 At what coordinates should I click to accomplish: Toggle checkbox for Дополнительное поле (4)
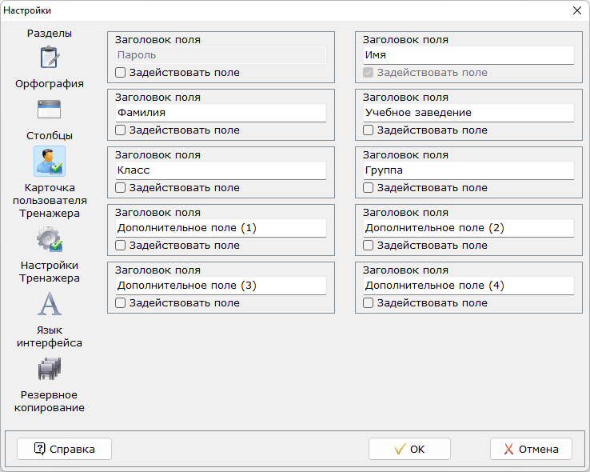coord(369,303)
